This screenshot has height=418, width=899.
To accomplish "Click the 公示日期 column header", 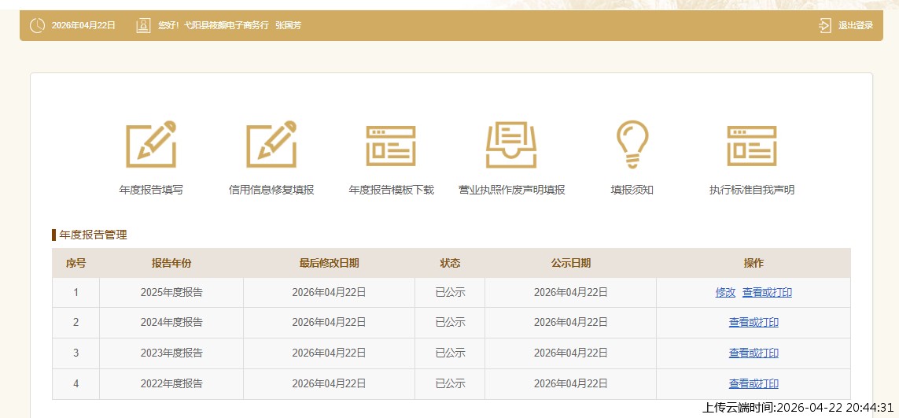I will [x=570, y=263].
